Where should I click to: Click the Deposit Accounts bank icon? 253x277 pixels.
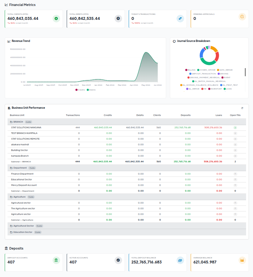[x=56, y=260]
